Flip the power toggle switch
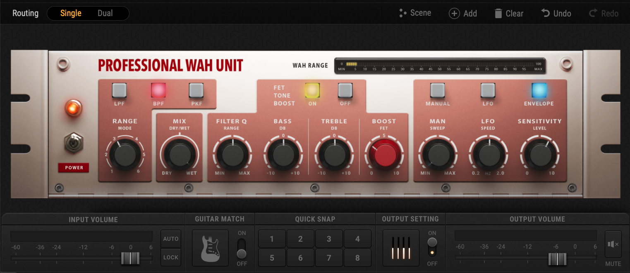630x273 pixels. 74,143
